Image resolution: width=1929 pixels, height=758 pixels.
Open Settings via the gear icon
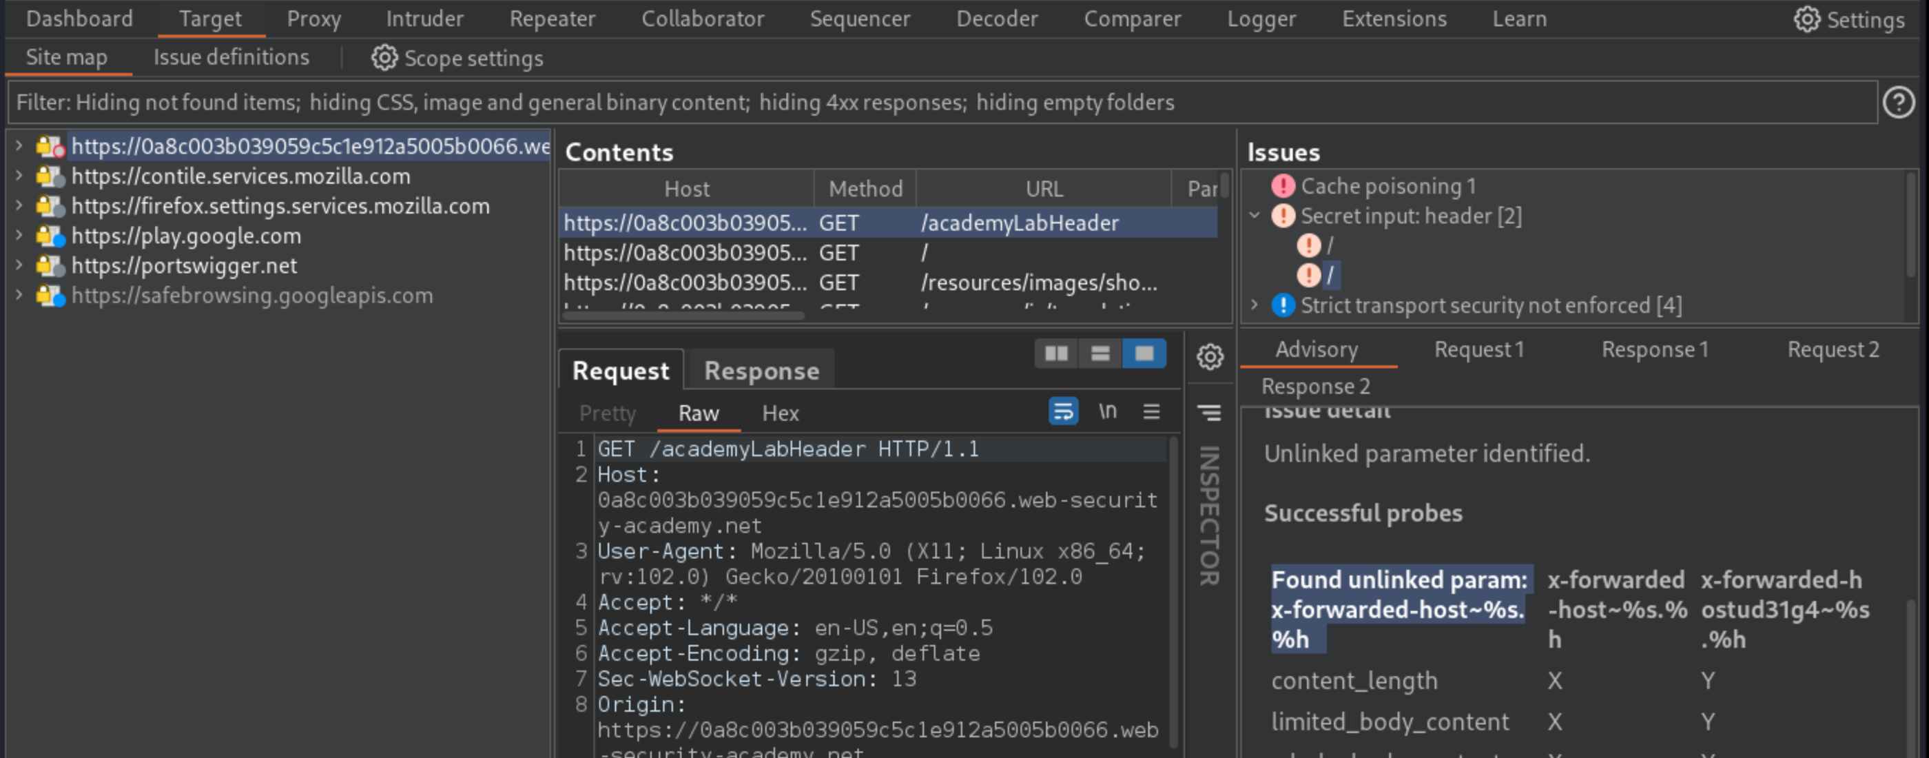(x=1806, y=19)
